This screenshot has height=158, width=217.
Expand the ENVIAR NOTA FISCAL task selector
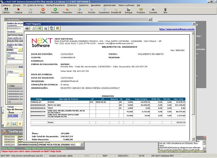coord(82,144)
